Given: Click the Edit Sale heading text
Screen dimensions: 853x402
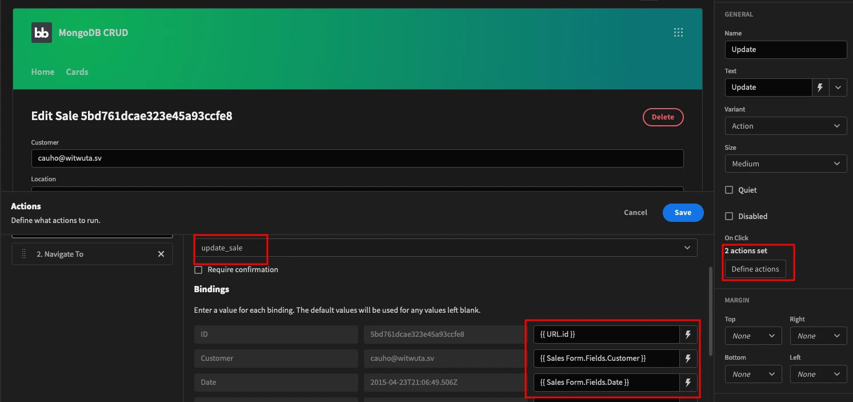Looking at the screenshot, I should point(131,116).
